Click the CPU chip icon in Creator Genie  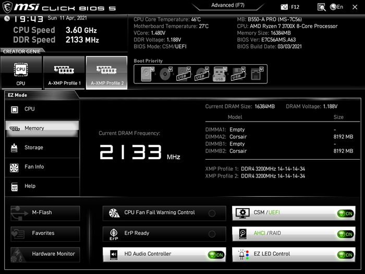(x=21, y=69)
